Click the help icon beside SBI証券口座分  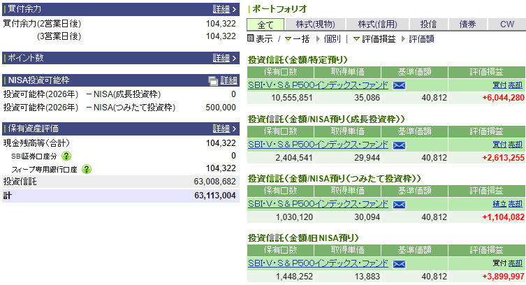point(66,156)
